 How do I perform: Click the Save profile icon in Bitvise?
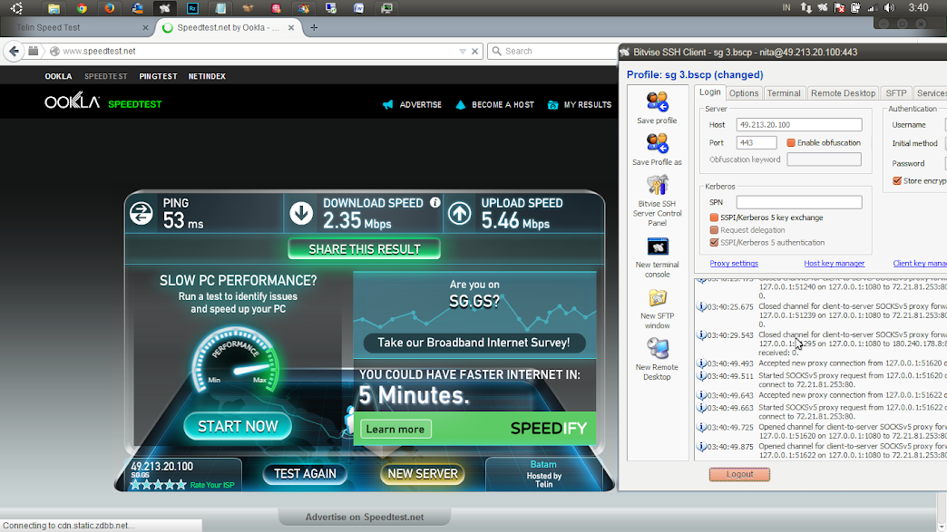(x=657, y=102)
